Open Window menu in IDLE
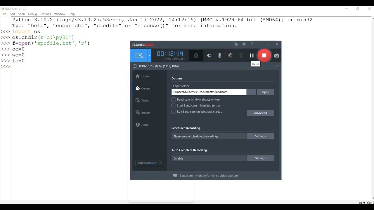 pos(60,14)
